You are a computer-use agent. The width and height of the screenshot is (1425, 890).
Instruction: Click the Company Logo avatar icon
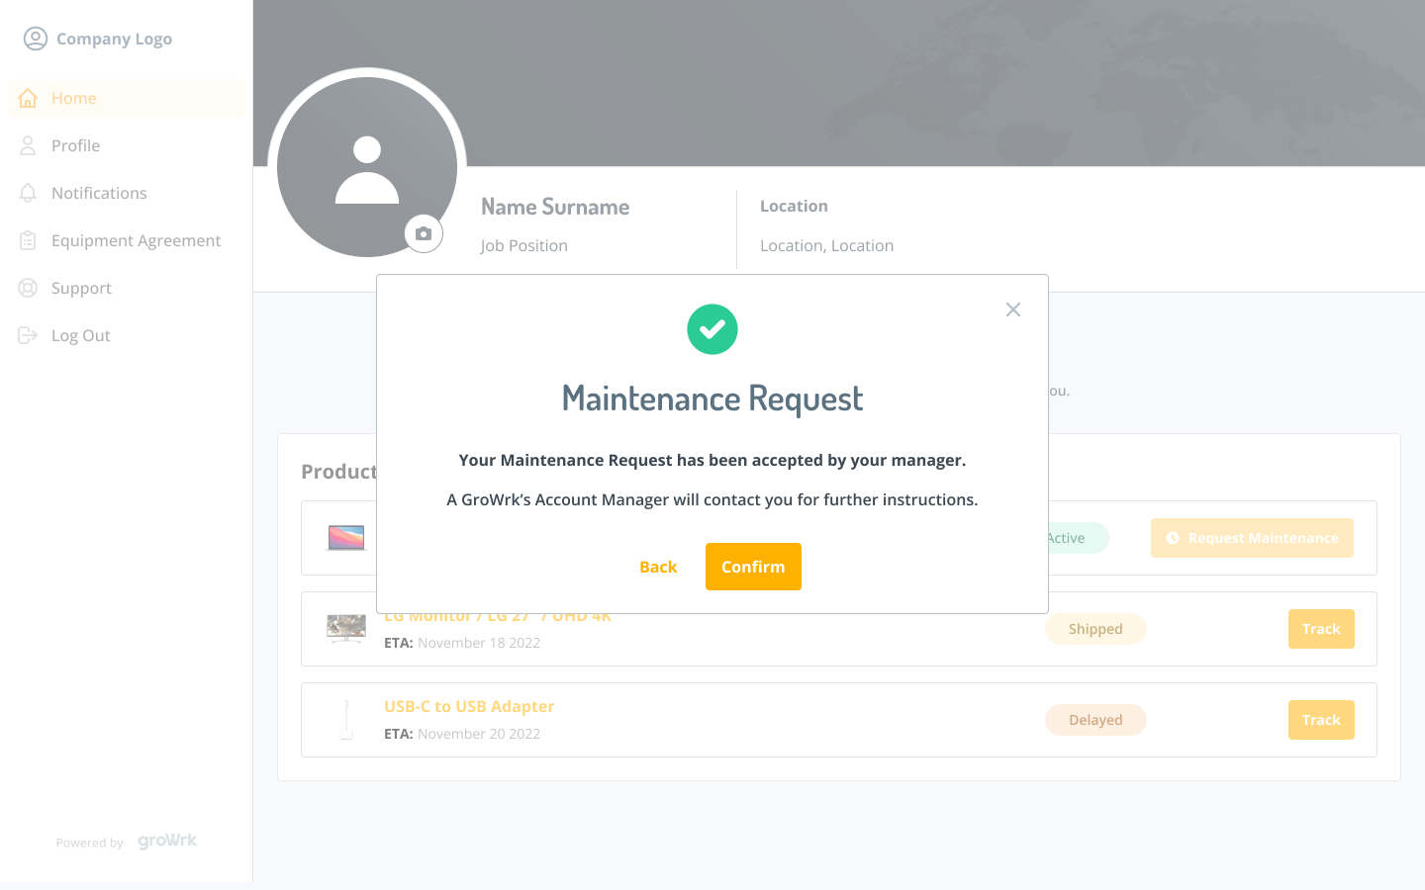[37, 38]
